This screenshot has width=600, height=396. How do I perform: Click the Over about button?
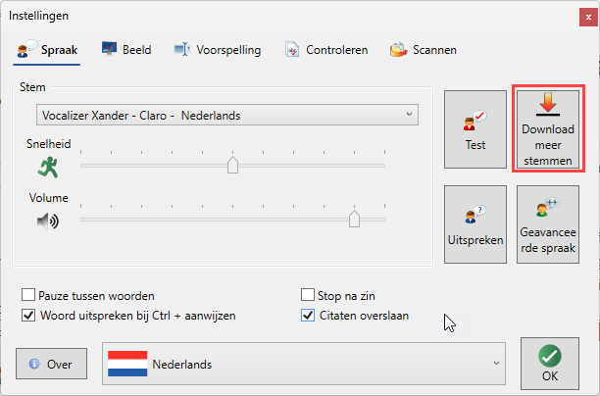51,365
